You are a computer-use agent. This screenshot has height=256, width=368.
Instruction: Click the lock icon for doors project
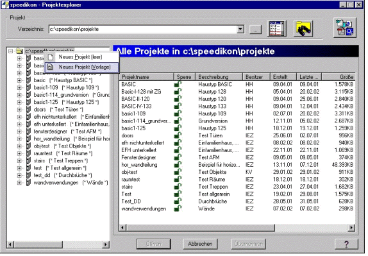point(178,135)
